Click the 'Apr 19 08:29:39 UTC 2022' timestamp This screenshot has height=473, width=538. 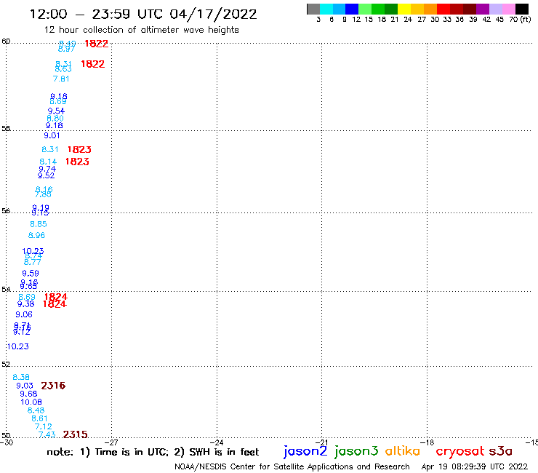[475, 467]
